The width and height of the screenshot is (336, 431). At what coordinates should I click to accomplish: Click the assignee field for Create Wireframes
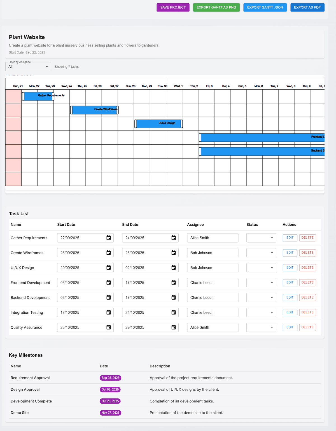(213, 253)
